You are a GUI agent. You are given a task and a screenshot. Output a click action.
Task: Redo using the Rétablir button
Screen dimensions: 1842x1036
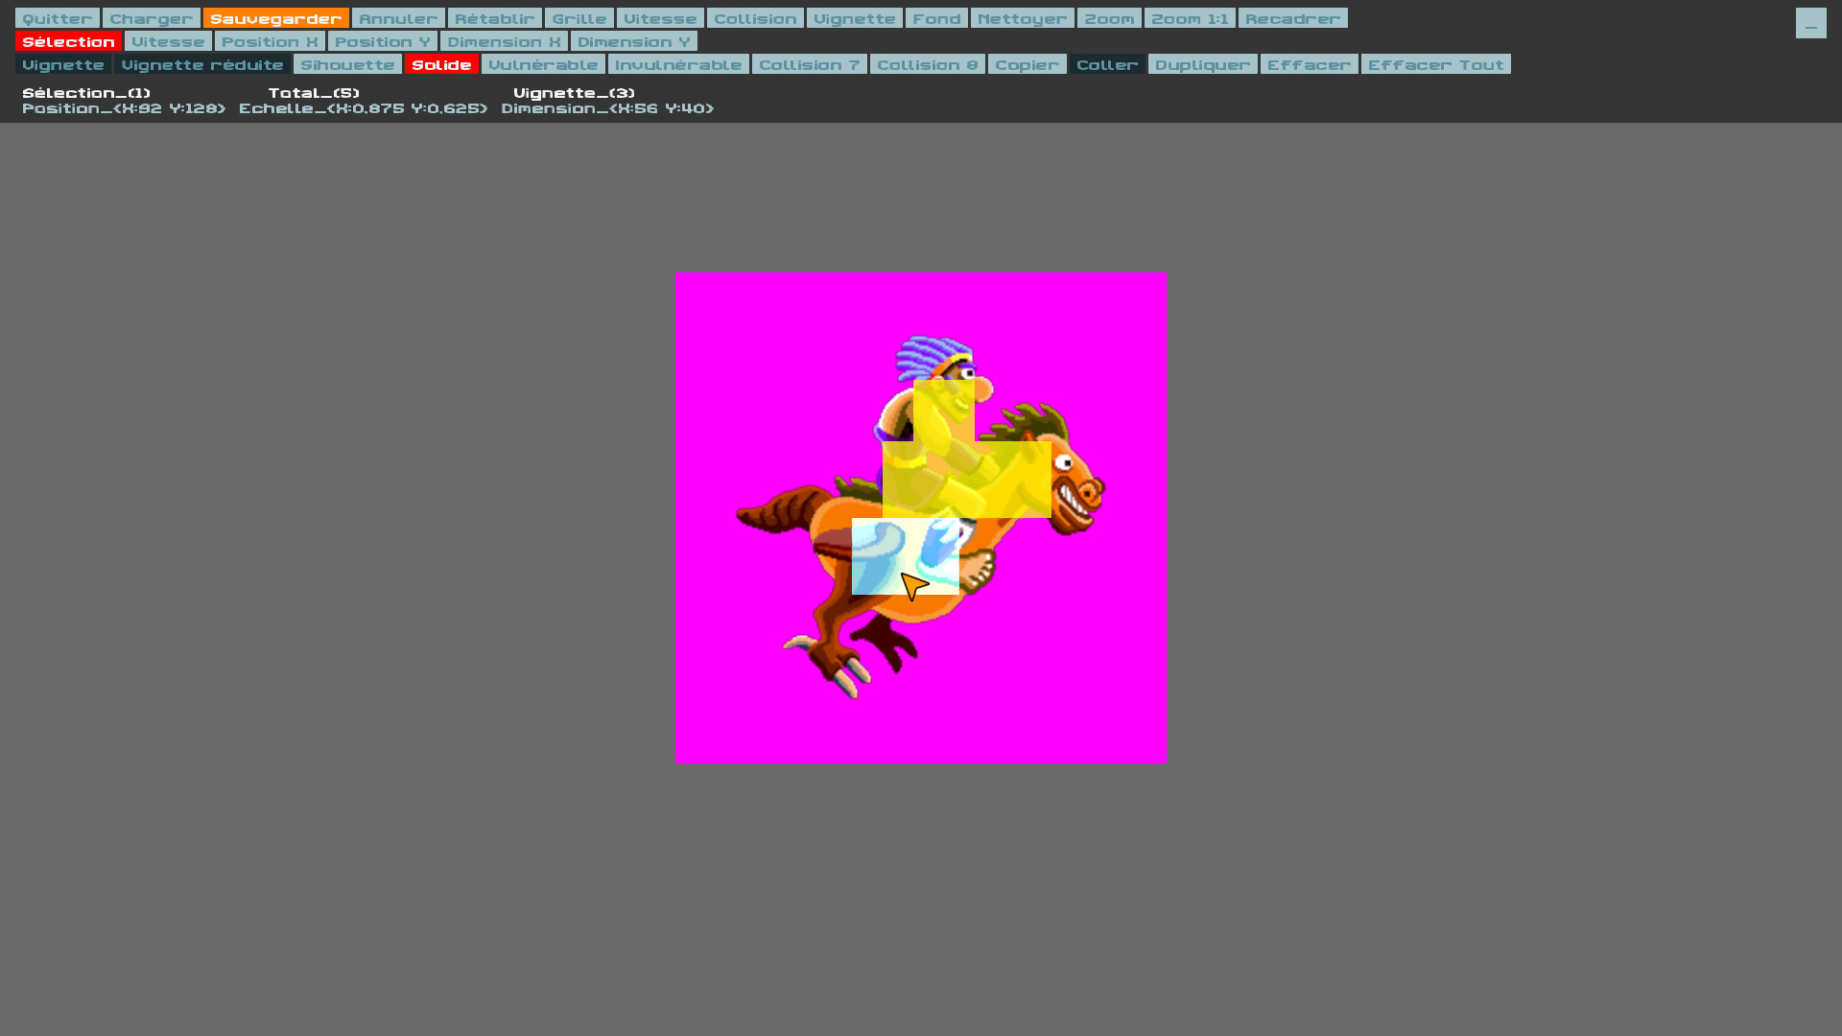click(495, 18)
